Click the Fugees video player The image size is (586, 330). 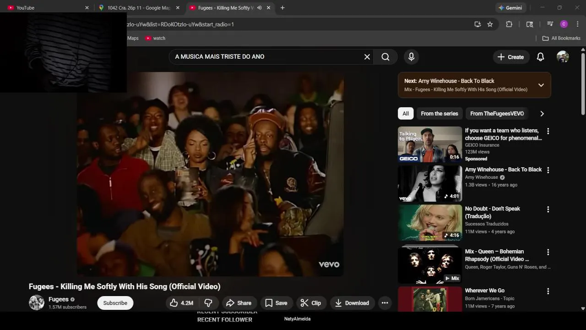[210, 174]
